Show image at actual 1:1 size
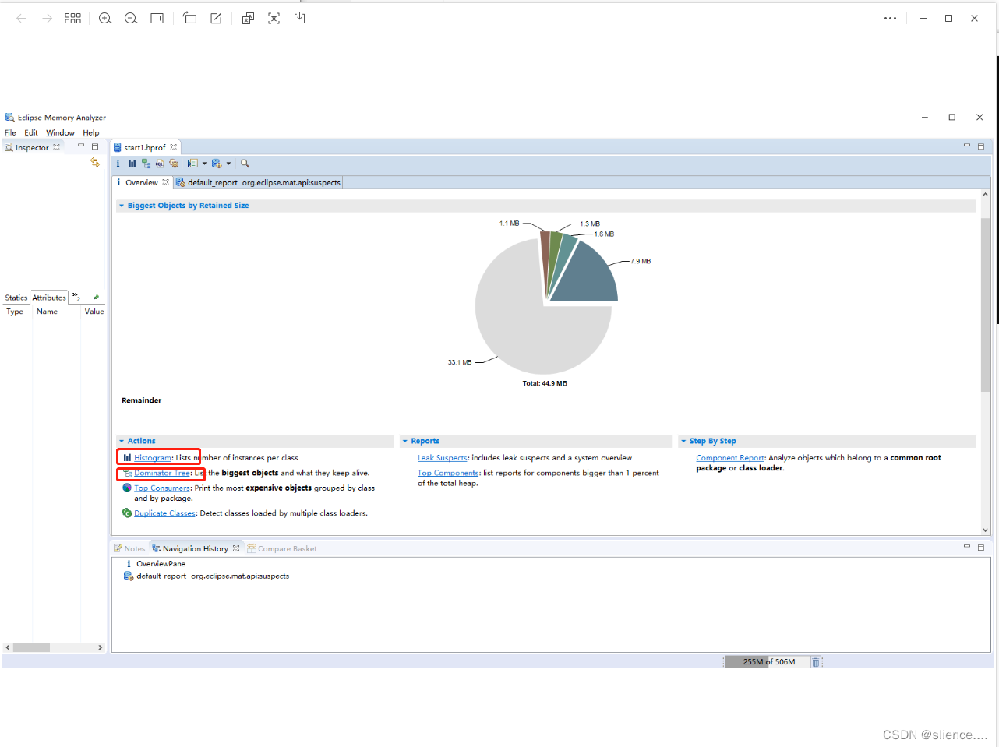999x747 pixels. pos(157,18)
